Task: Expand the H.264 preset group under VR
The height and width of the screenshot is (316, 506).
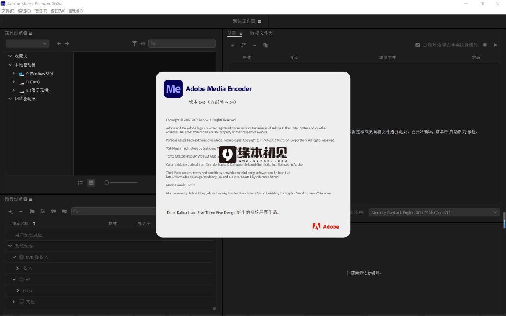Action: 18,290
